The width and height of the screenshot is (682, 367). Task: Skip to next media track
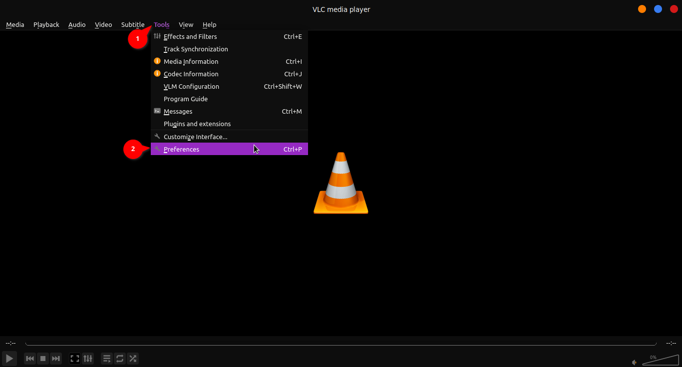[x=56, y=358]
